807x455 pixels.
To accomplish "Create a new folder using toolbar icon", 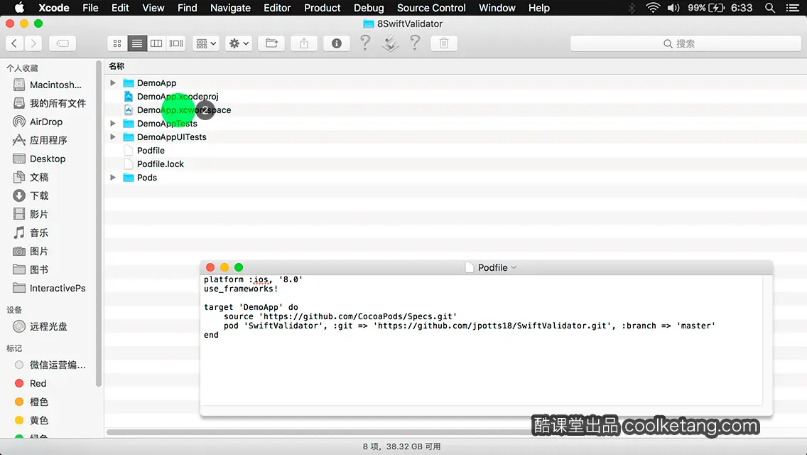I will click(271, 43).
